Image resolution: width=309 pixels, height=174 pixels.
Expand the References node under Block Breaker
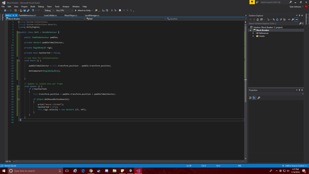click(254, 33)
